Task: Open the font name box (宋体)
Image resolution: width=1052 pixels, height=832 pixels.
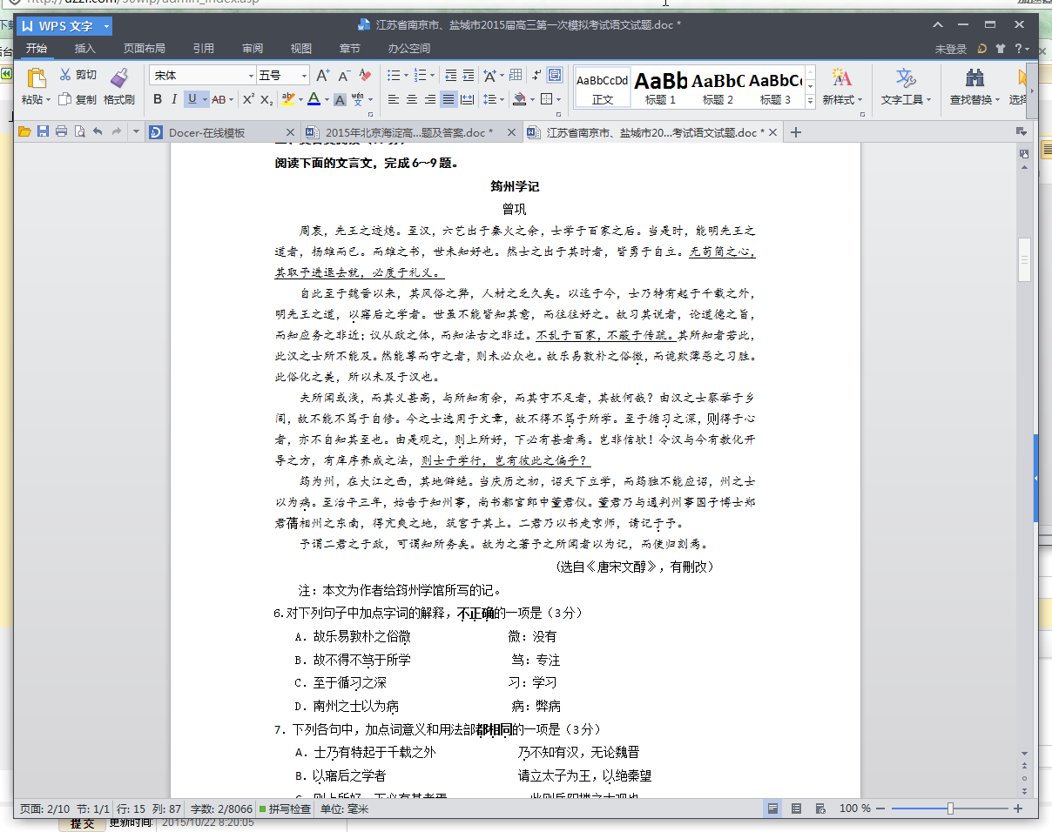Action: (x=202, y=76)
